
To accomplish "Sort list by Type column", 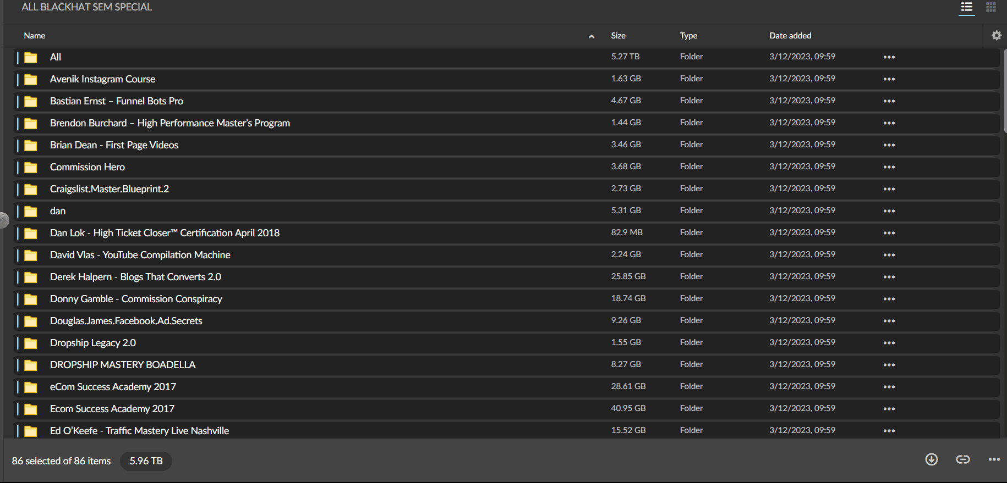I will [688, 36].
